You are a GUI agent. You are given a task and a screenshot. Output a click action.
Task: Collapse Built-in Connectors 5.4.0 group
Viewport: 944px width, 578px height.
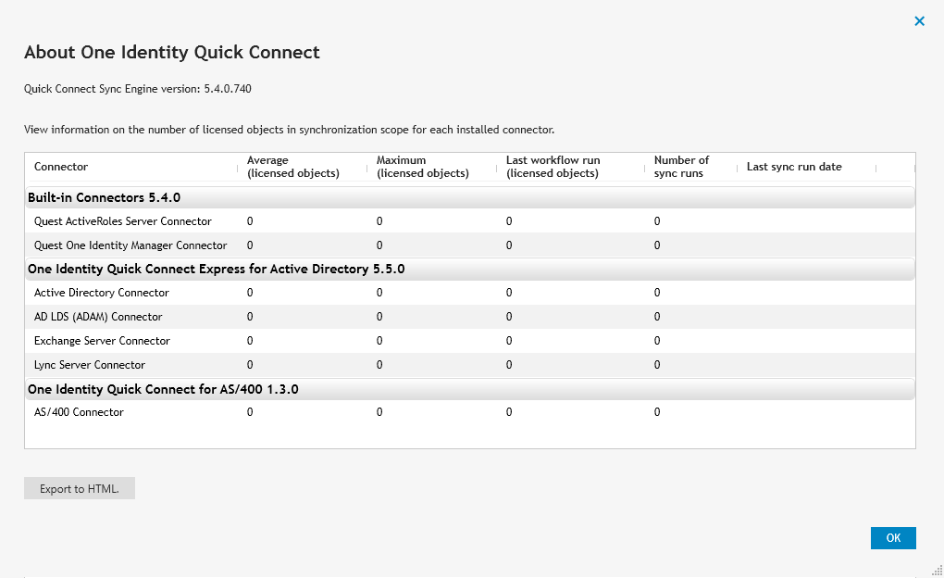(469, 197)
